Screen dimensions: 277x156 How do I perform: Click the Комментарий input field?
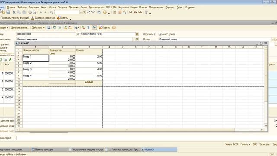(x=147, y=138)
